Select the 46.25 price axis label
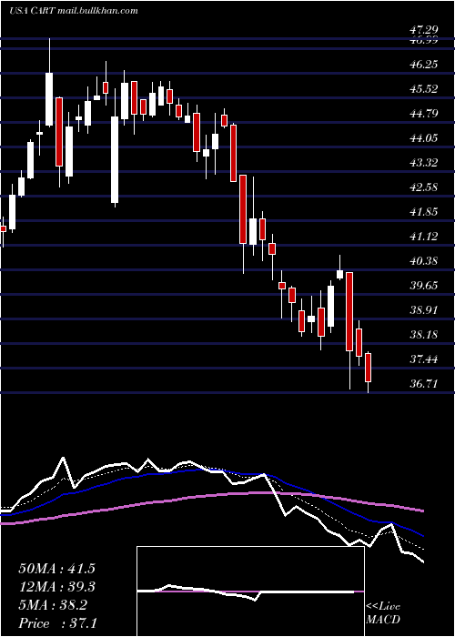 tap(423, 65)
